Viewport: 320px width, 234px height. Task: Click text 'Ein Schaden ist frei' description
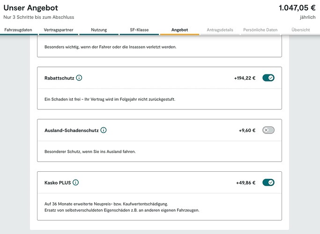click(x=110, y=99)
